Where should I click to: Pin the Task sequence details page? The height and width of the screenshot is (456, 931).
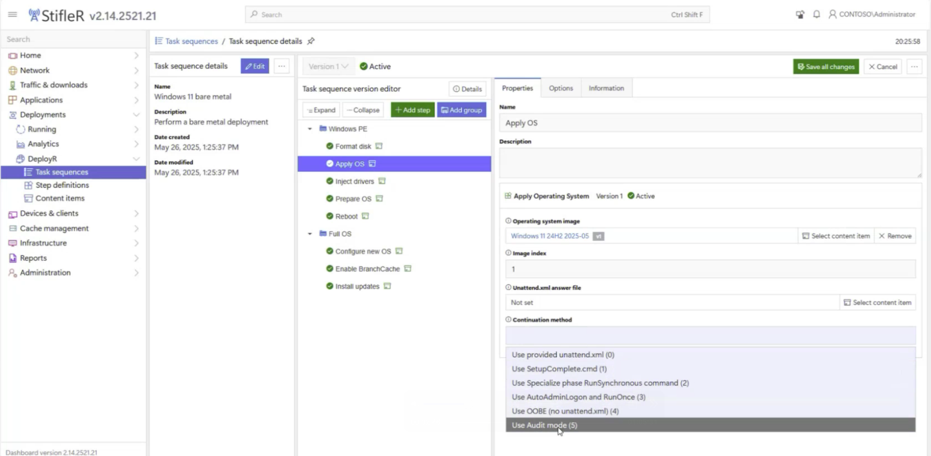311,41
